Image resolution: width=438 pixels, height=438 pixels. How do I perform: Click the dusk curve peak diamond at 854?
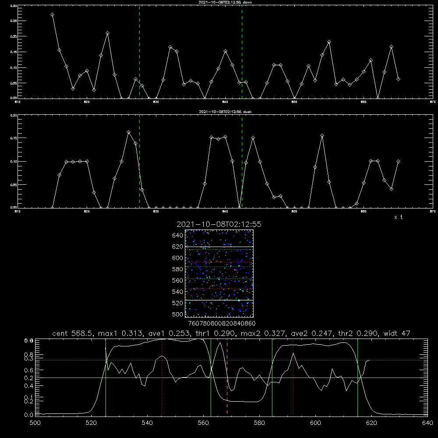pos(322,135)
